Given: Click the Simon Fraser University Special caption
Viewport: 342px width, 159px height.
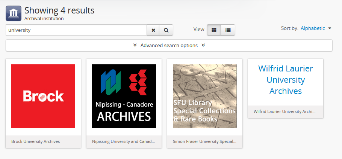Looking at the screenshot, I should pyautogui.click(x=204, y=141).
